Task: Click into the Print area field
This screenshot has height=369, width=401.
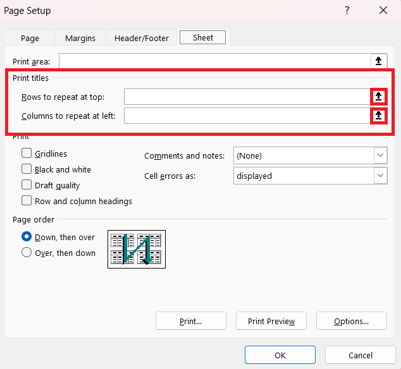Action: (x=215, y=61)
